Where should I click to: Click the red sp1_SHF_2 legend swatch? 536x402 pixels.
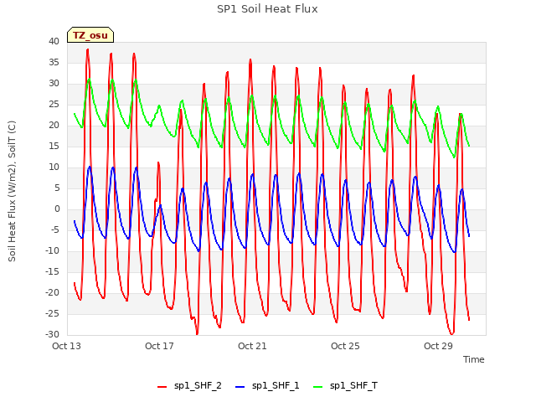[162, 387]
